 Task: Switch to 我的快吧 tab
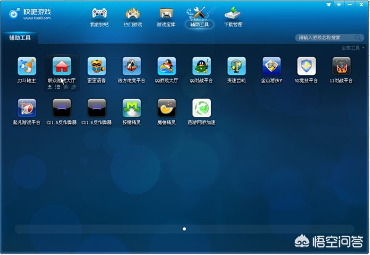[x=99, y=17]
